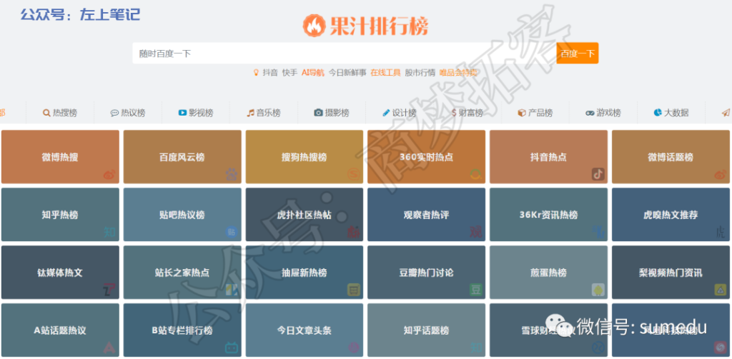The image size is (732, 359).
Task: Click the icon on 站长之家热点 card
Action: point(232,290)
